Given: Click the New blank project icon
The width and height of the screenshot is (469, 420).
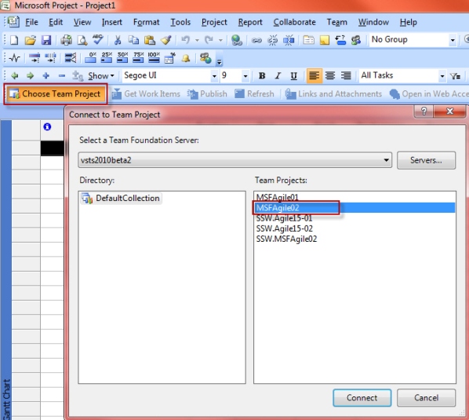Looking at the screenshot, I should [14, 40].
